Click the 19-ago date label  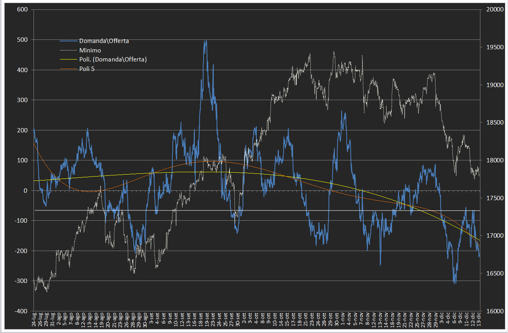(x=102, y=320)
